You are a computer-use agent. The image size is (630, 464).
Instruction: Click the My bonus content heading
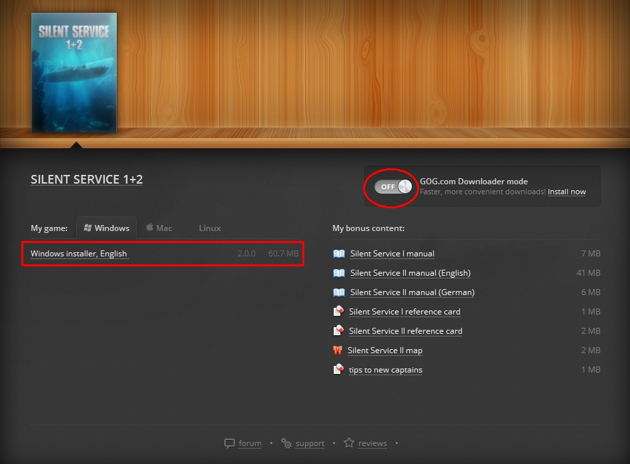coord(368,228)
